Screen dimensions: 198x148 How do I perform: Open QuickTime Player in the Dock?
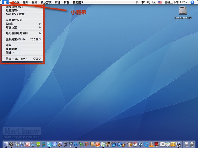click(x=146, y=144)
